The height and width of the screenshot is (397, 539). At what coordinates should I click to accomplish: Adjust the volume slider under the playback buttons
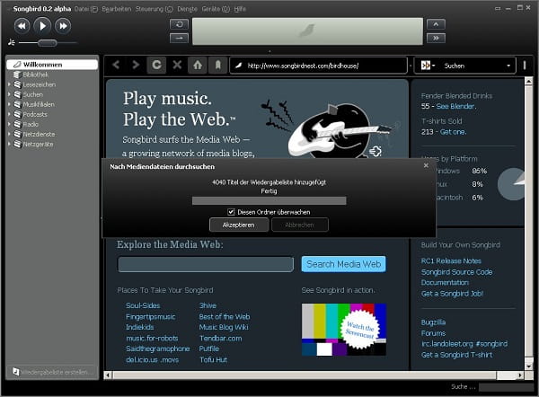point(47,42)
